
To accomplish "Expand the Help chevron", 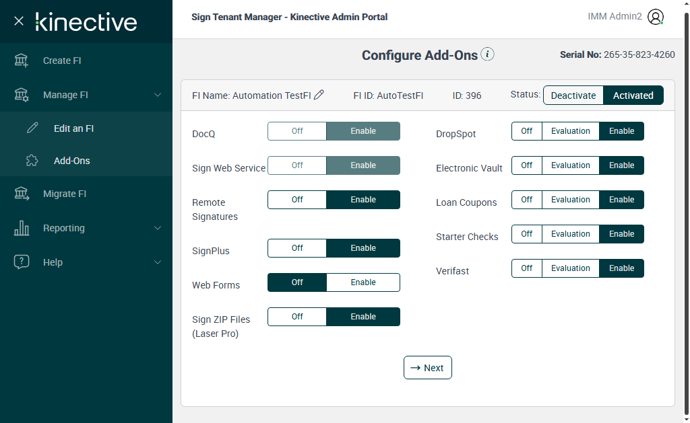I will [x=158, y=262].
